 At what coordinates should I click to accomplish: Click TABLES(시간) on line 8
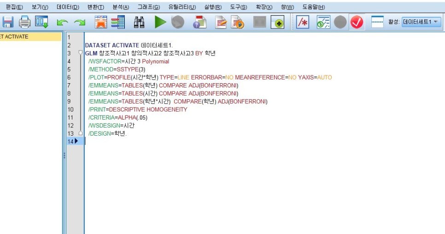coord(139,93)
